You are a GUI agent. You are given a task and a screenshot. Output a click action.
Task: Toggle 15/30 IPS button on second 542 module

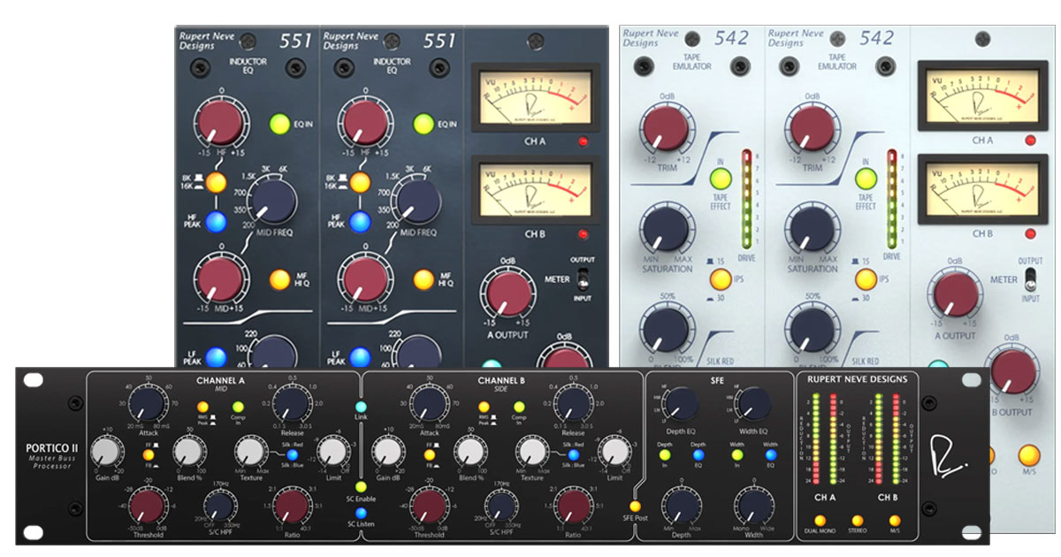[866, 280]
